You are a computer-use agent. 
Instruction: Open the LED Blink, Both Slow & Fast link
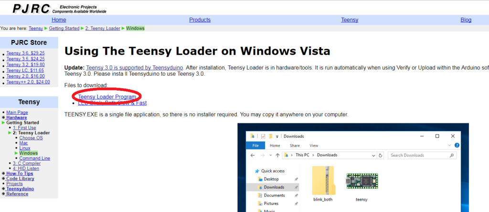coord(112,103)
